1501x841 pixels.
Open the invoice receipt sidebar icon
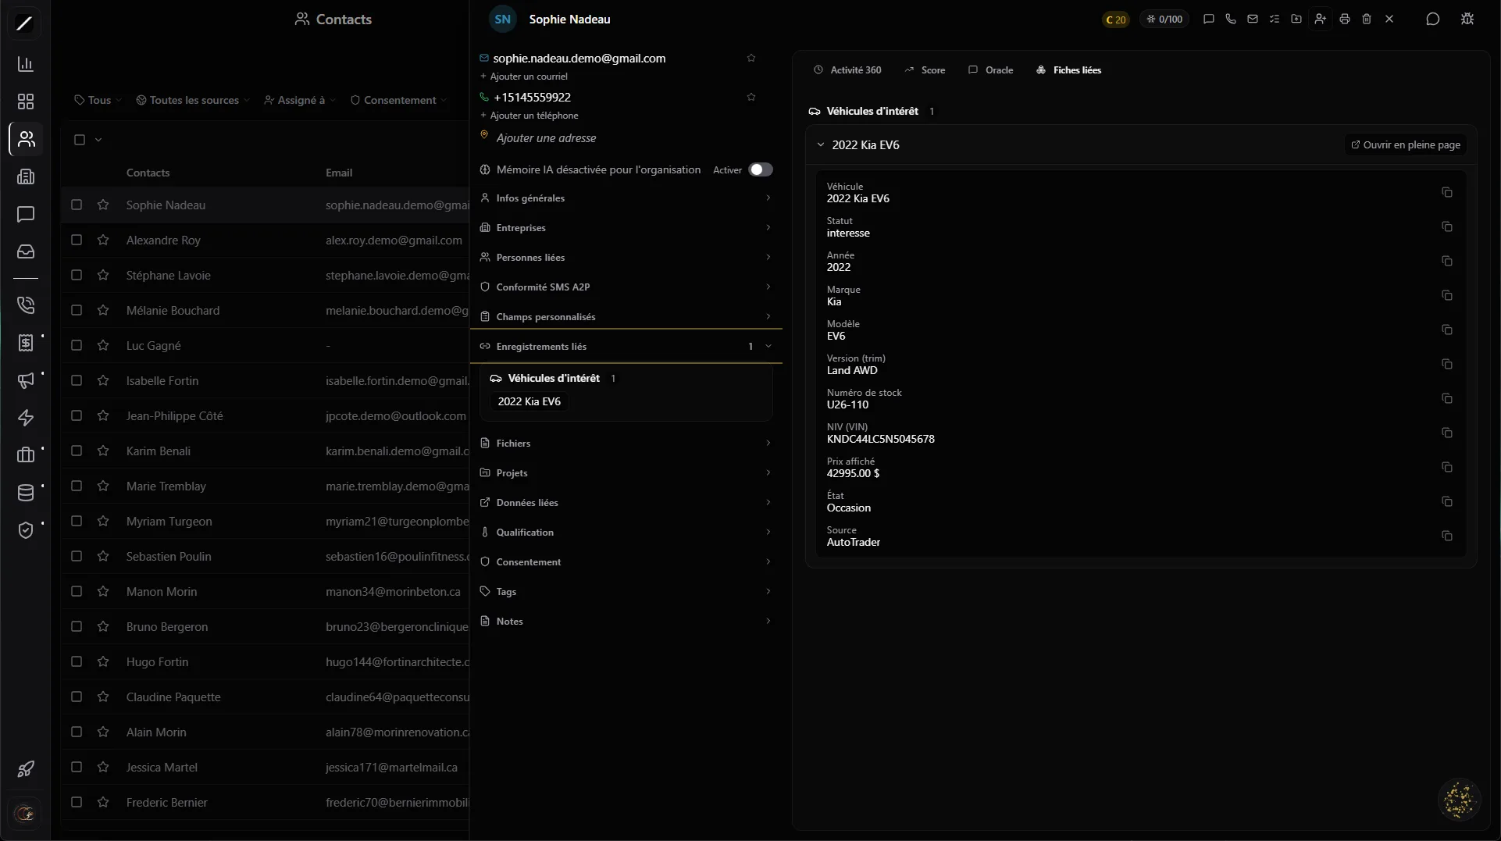(x=26, y=343)
